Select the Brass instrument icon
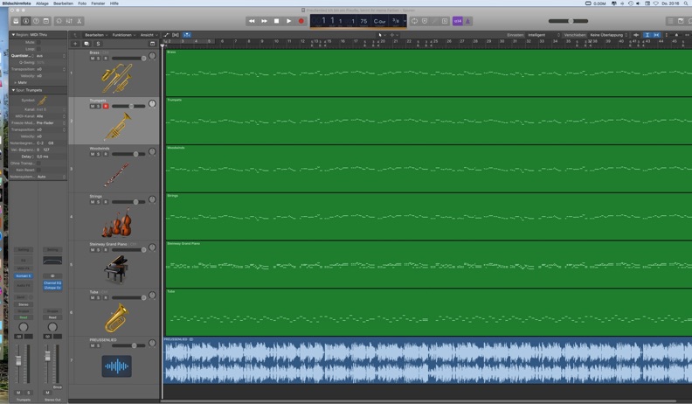The width and height of the screenshot is (692, 404). coord(116,78)
